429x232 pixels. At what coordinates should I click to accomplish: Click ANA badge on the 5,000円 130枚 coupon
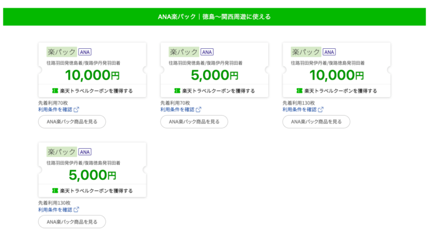pyautogui.click(x=85, y=152)
